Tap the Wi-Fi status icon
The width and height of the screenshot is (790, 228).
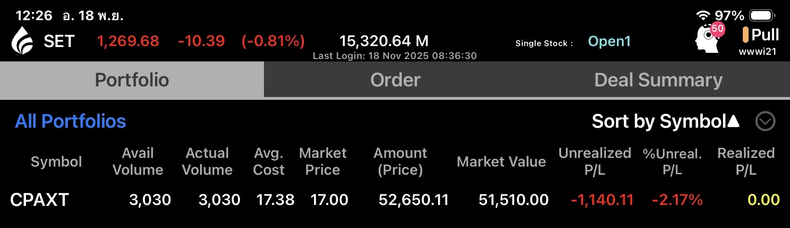coord(703,15)
